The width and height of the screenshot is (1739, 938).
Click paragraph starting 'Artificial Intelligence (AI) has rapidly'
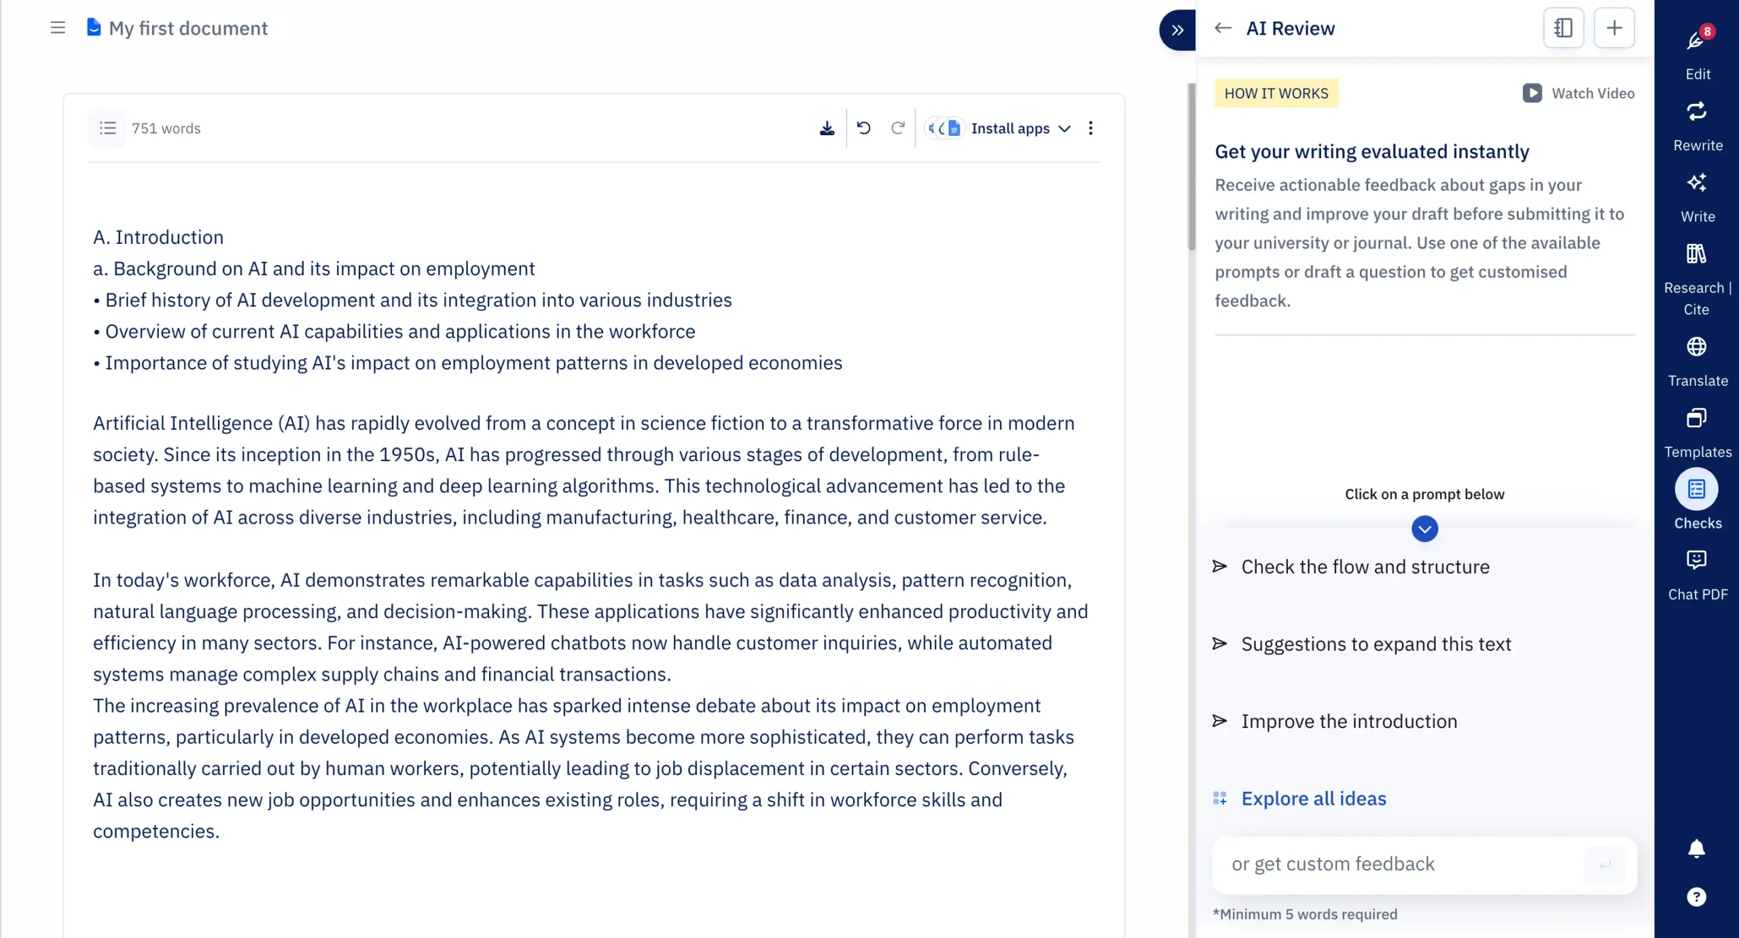click(584, 470)
